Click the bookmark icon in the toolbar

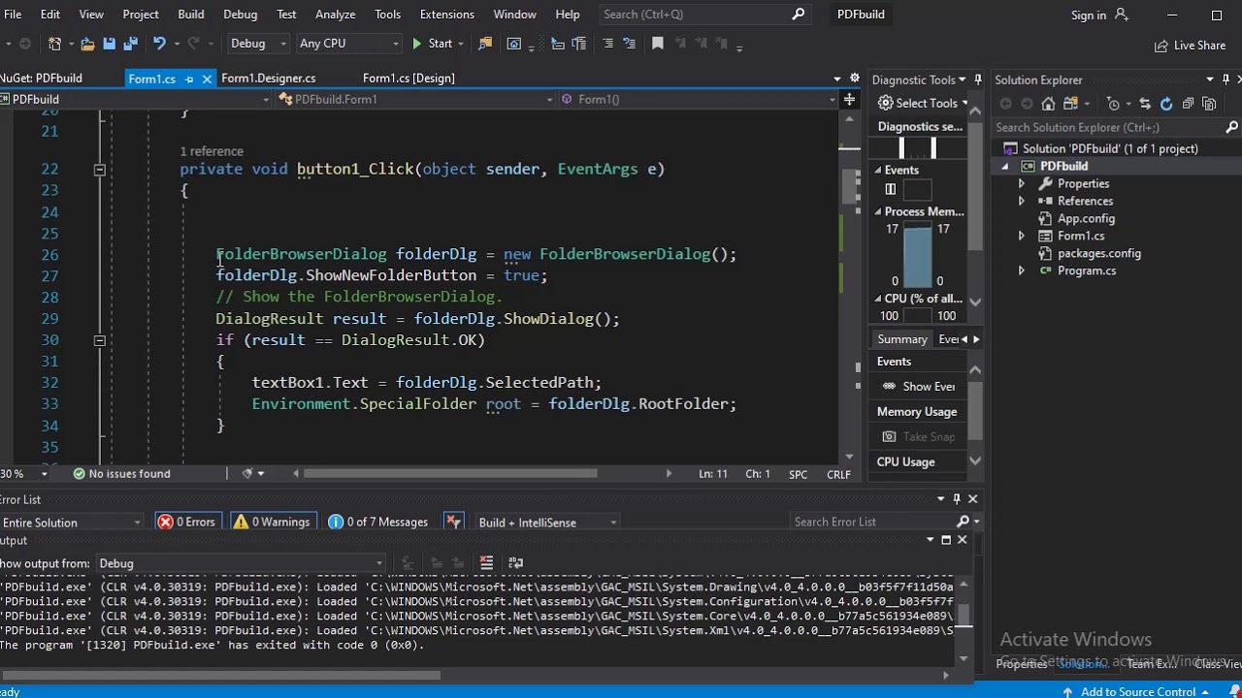[x=657, y=44]
